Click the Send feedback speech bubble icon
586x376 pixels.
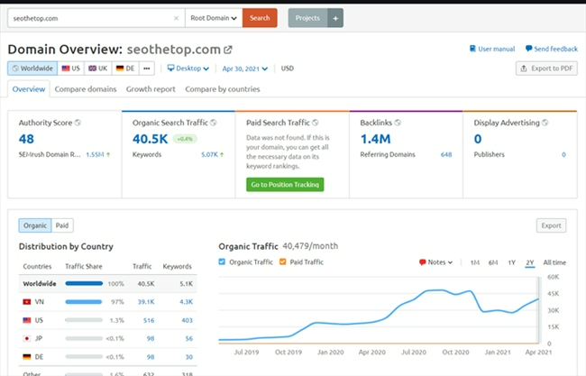(x=528, y=49)
